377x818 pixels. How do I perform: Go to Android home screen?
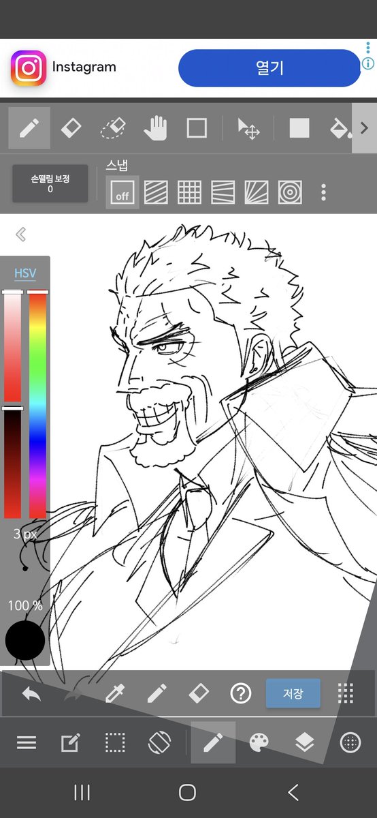(188, 792)
